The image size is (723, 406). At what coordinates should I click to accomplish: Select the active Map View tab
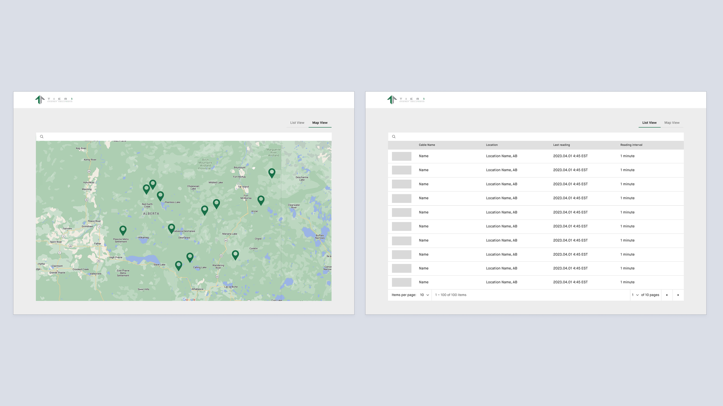[320, 123]
